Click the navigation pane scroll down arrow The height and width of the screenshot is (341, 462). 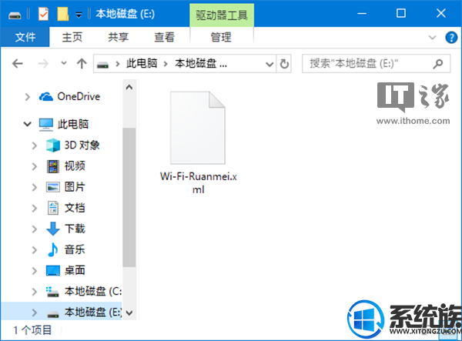click(x=129, y=313)
